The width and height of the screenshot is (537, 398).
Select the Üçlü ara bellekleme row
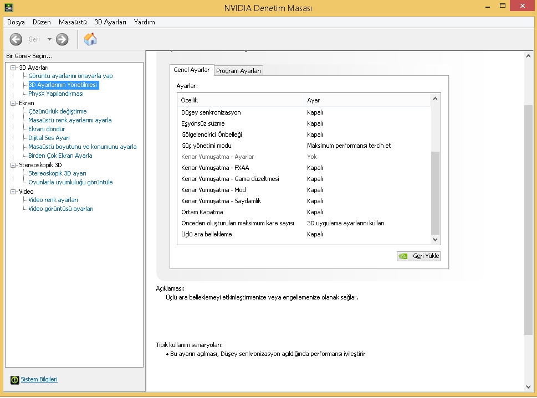(x=304, y=234)
